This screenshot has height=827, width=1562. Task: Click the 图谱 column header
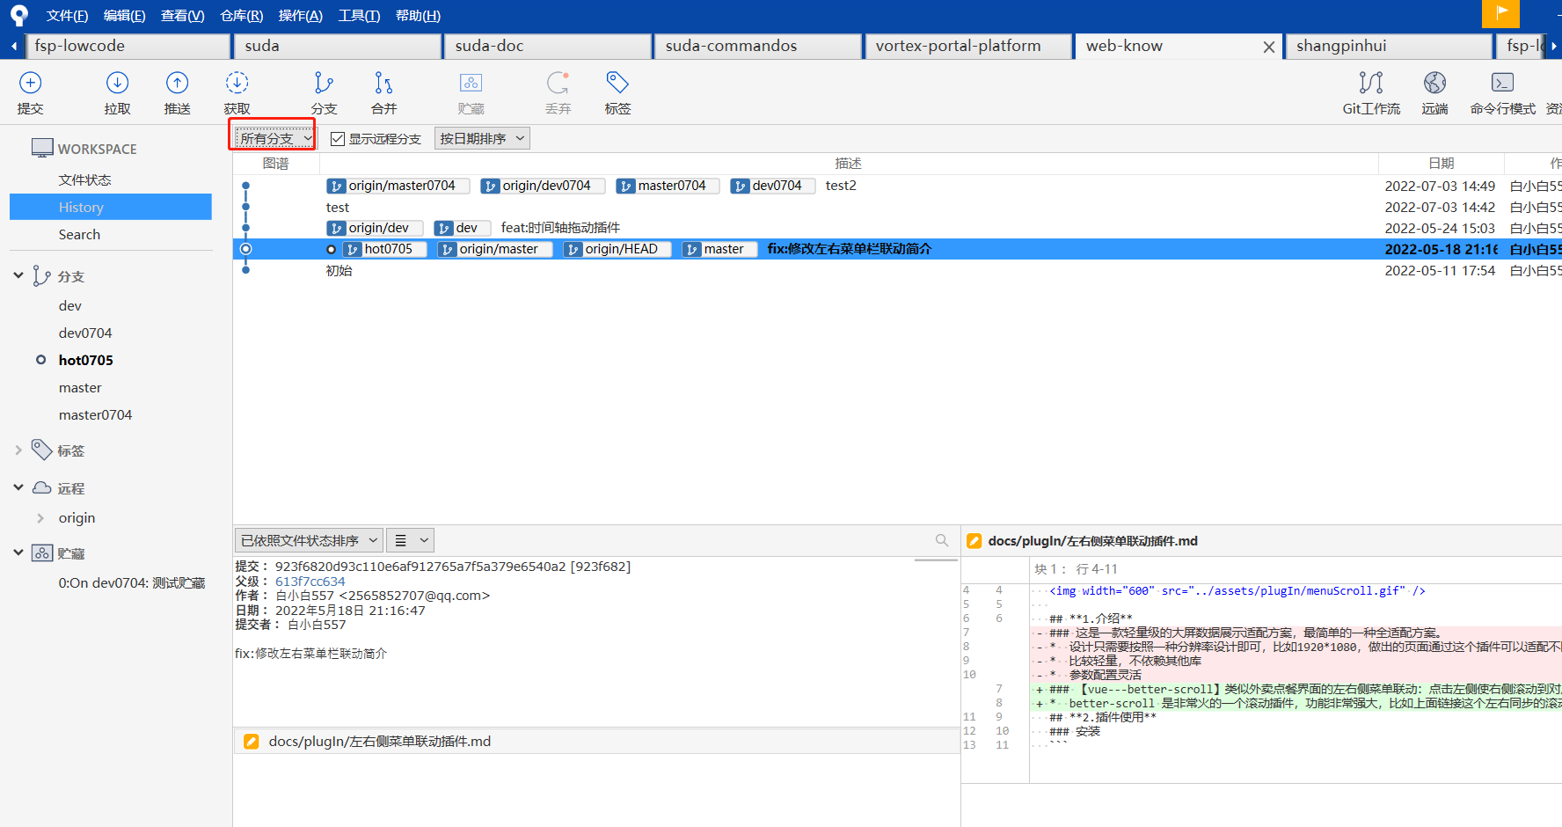276,164
